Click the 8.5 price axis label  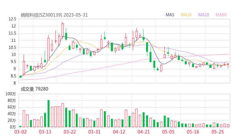(13, 76)
